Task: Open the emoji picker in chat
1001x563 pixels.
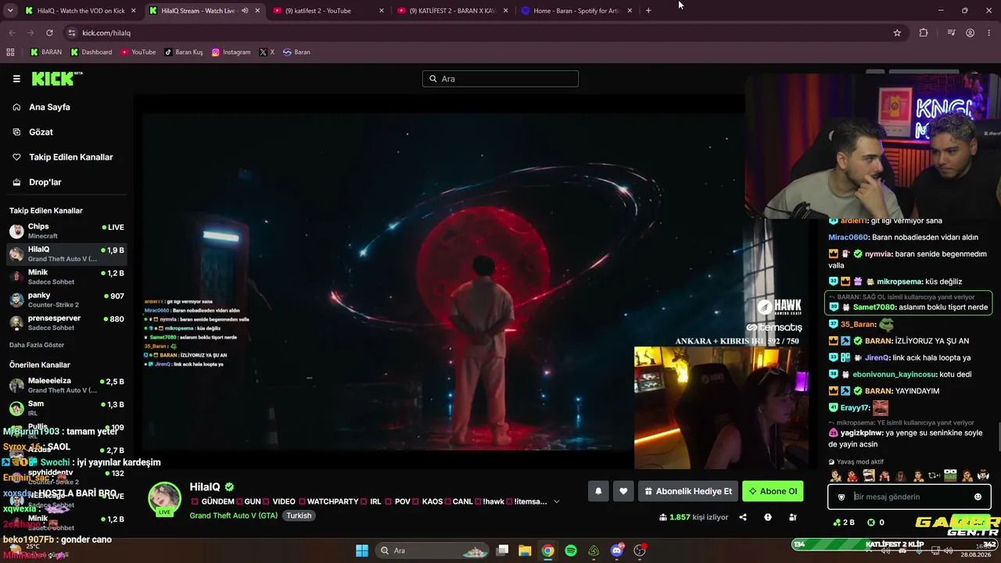Action: tap(978, 497)
